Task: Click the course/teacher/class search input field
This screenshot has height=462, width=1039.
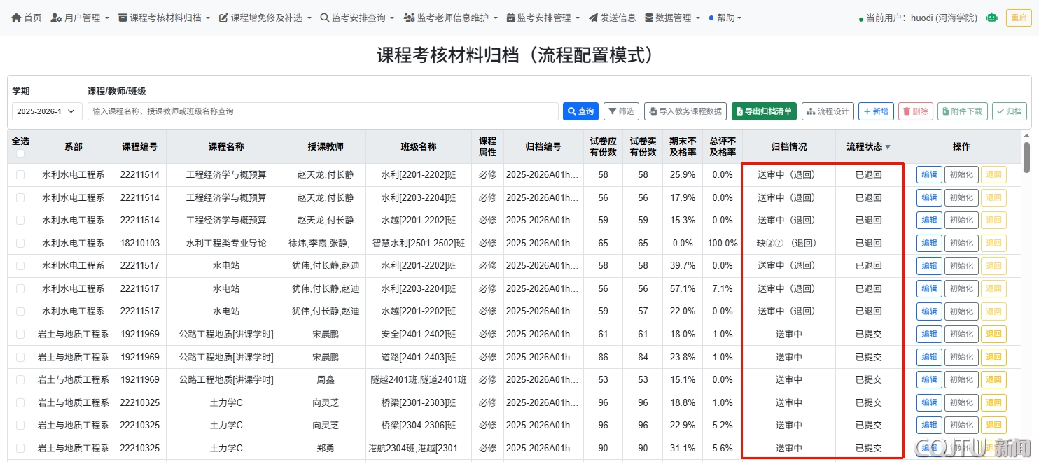Action: (x=322, y=111)
